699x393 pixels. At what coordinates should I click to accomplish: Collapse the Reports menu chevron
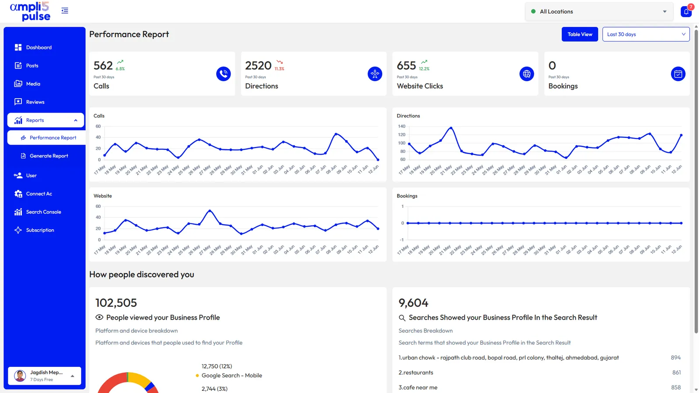pyautogui.click(x=76, y=121)
